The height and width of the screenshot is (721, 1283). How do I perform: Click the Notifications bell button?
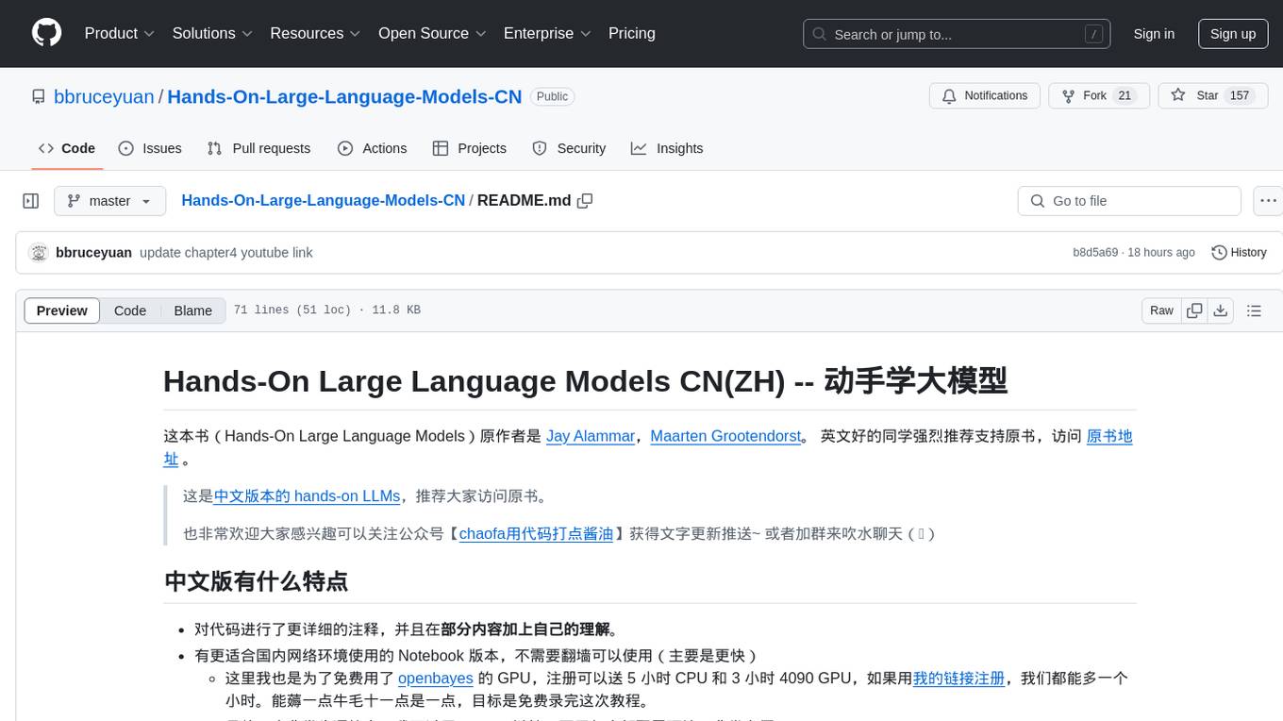point(985,96)
